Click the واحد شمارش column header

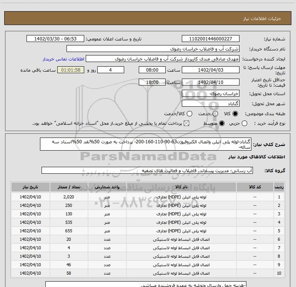tap(107, 187)
